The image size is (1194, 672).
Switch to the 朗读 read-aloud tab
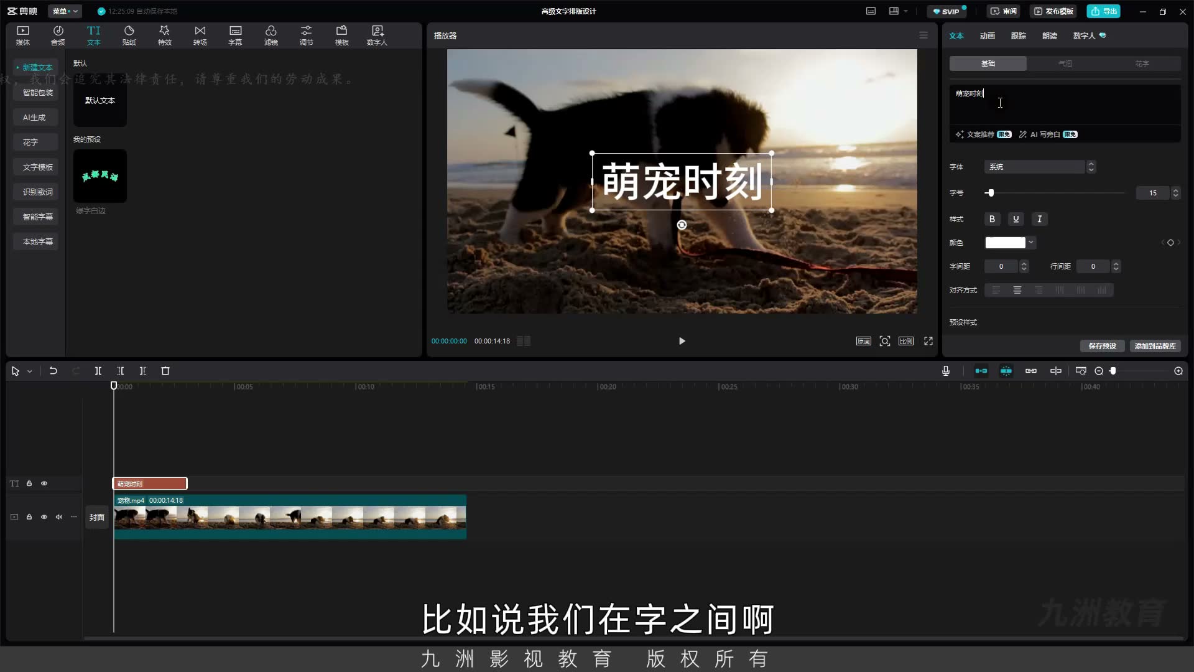(x=1050, y=35)
